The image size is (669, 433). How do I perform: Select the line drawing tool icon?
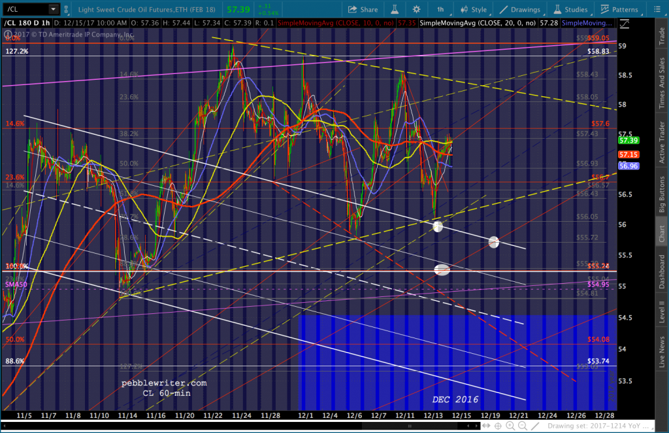tap(535, 426)
